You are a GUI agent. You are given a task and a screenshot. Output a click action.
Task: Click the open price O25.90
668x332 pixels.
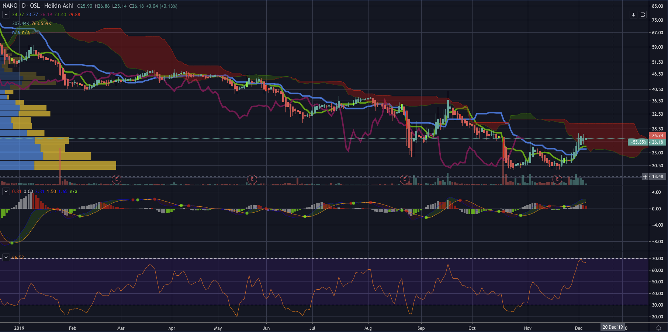pos(85,6)
